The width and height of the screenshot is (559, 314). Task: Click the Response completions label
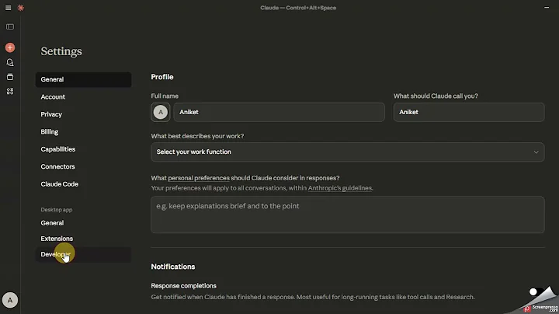(183, 286)
